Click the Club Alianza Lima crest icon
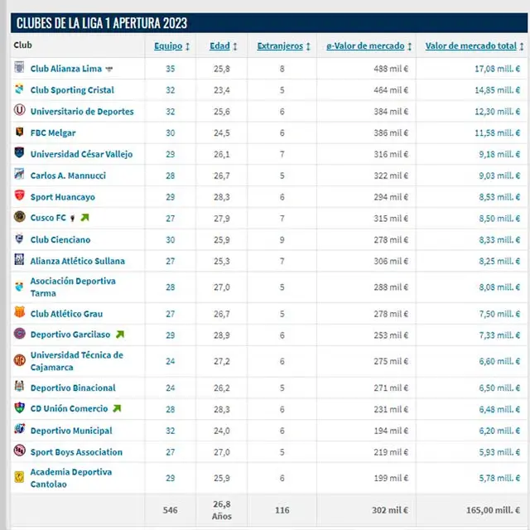 click(19, 69)
